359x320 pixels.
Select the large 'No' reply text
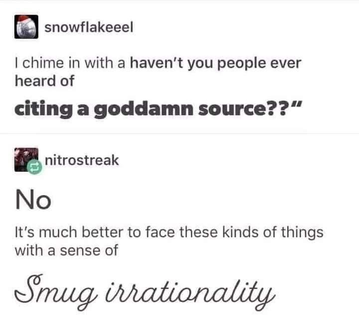(x=33, y=199)
